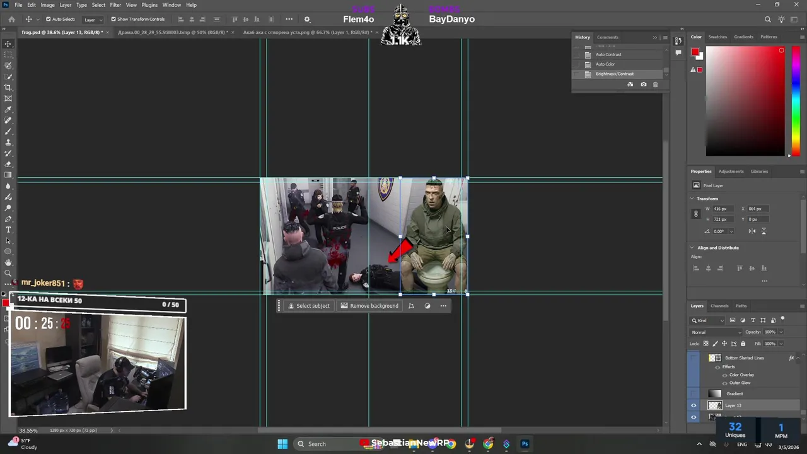Filter layers by type layers icon
This screenshot has height=454, width=807.
[753, 320]
